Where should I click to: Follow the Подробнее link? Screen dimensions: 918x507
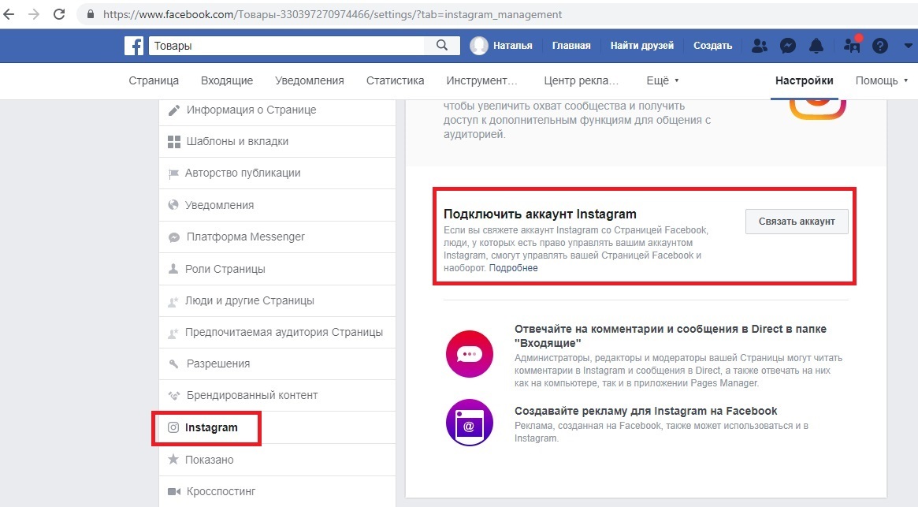point(514,268)
